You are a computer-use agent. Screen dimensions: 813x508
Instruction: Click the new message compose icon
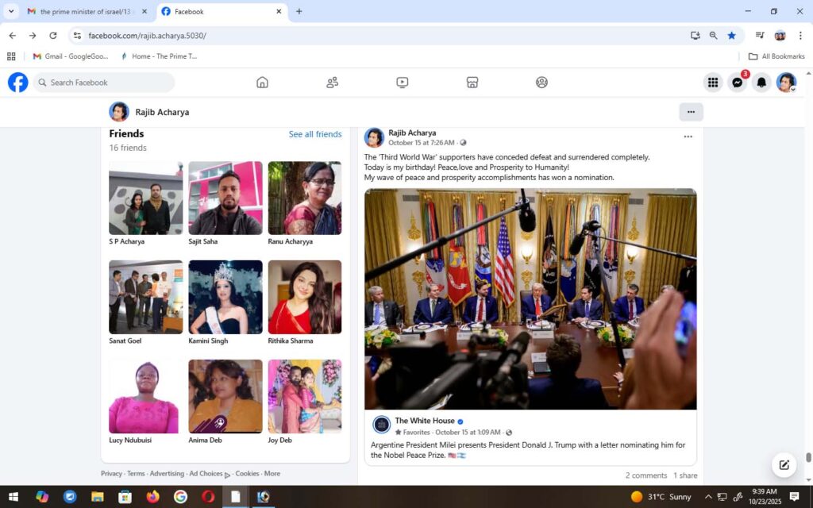click(x=784, y=465)
